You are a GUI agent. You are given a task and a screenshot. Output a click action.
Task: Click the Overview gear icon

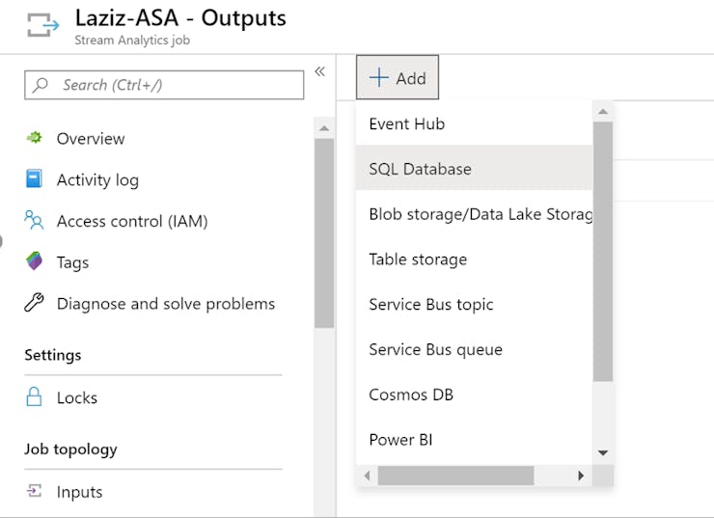(35, 138)
